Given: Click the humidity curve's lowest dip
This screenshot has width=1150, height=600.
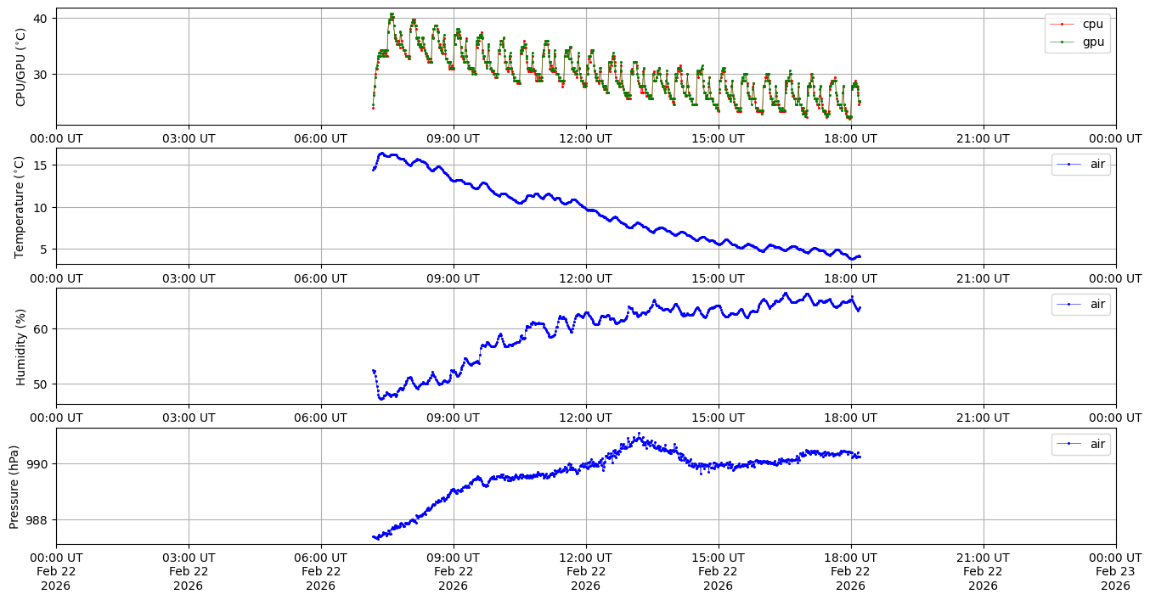Looking at the screenshot, I should pyautogui.click(x=381, y=398).
